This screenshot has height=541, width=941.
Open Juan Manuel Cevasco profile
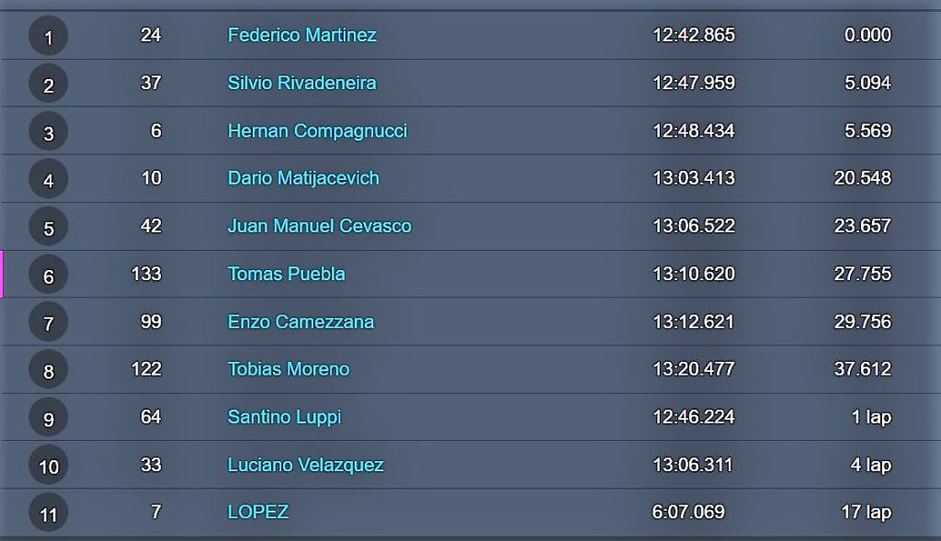[x=319, y=226]
